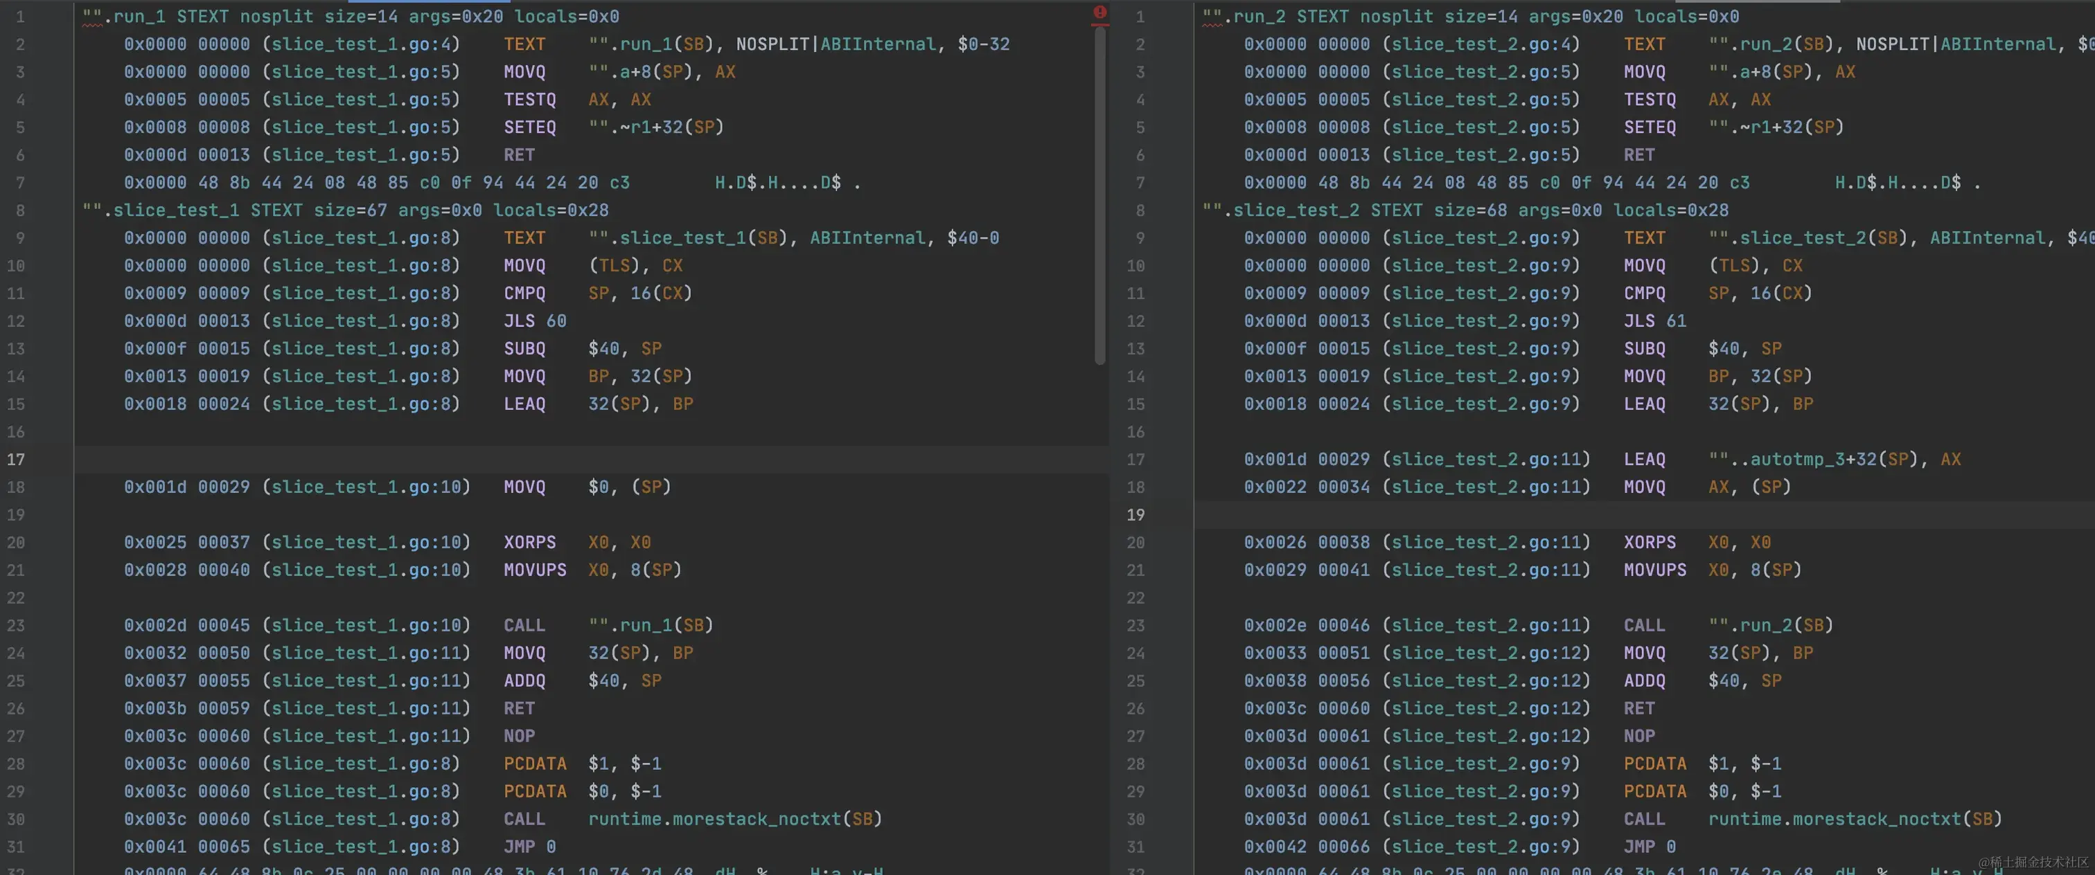This screenshot has height=875, width=2095.
Task: Click the red error inspection icon
Action: click(1099, 11)
